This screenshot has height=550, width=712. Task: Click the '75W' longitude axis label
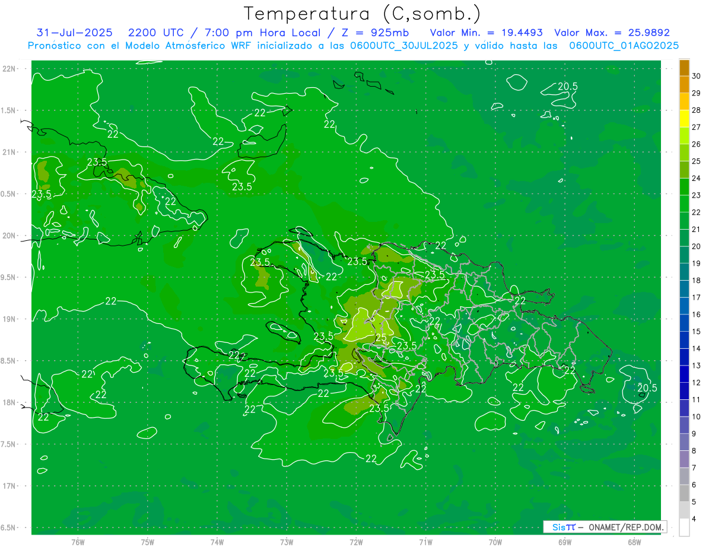[148, 542]
